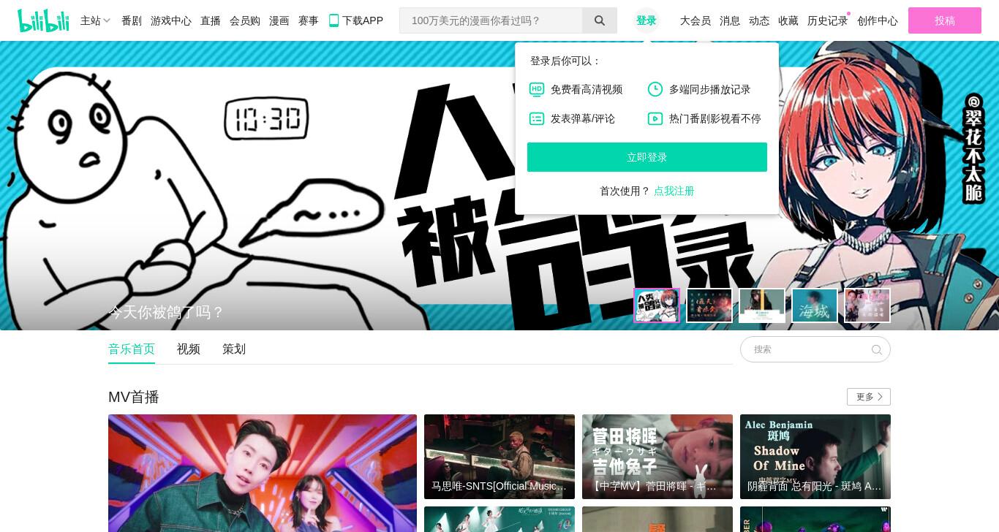This screenshot has height=532, width=999.
Task: Click the top search magnifier button
Action: 600,20
